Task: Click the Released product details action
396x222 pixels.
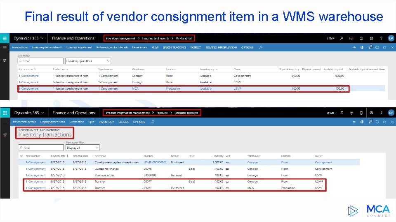Action: point(112,47)
